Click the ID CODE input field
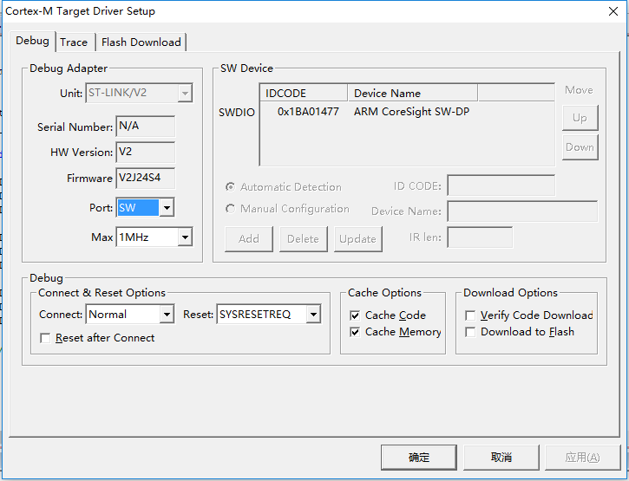629x481 pixels. point(501,185)
